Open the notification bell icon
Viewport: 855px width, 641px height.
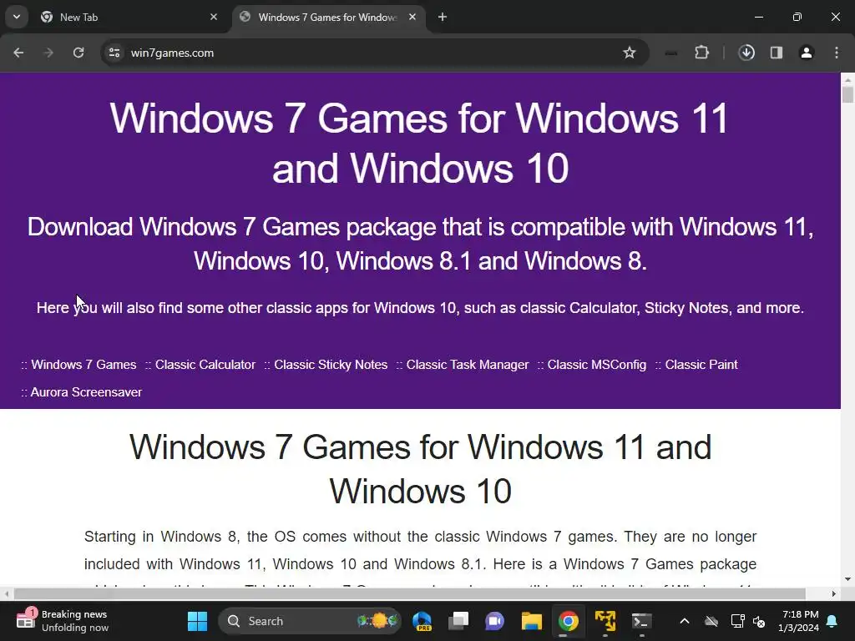tap(832, 621)
